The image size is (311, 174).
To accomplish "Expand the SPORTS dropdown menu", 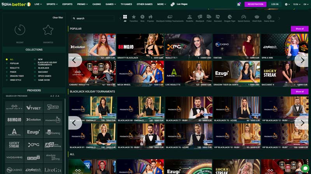I will click(x=52, y=4).
